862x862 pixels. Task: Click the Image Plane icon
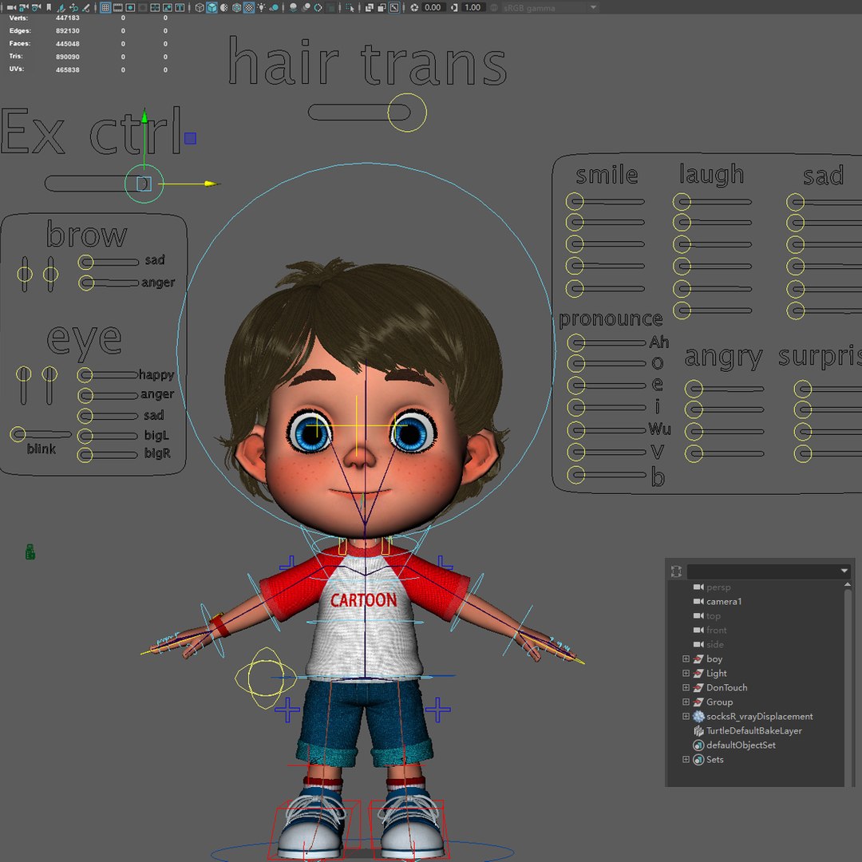click(x=61, y=8)
